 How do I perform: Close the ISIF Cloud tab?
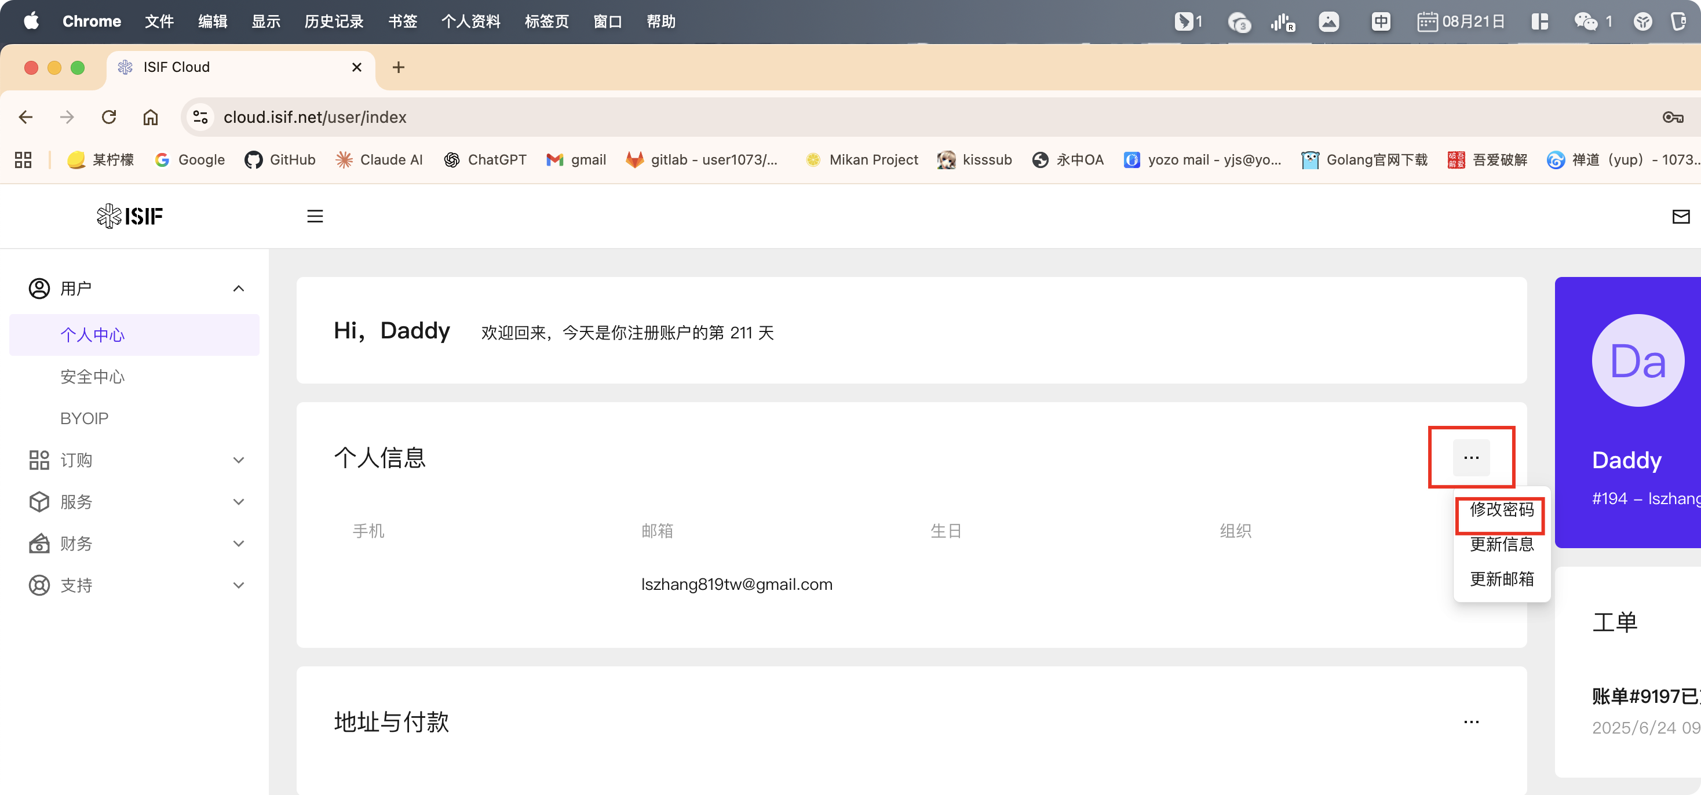pyautogui.click(x=356, y=67)
